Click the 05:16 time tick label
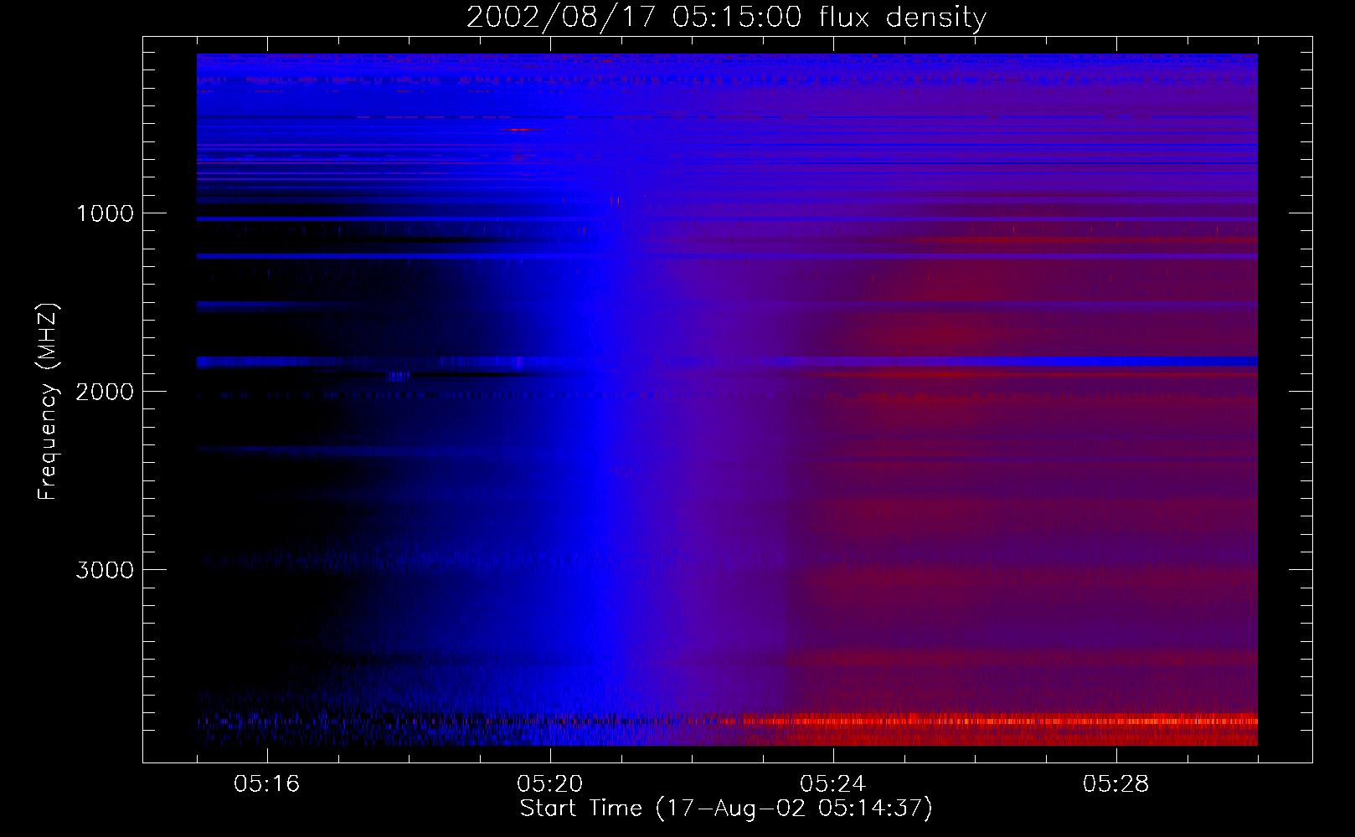The width and height of the screenshot is (1355, 837). (x=266, y=784)
